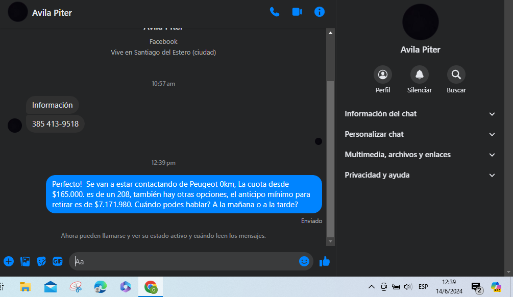
Task: Click the Chrome icon in the taskbar
Action: click(x=151, y=287)
